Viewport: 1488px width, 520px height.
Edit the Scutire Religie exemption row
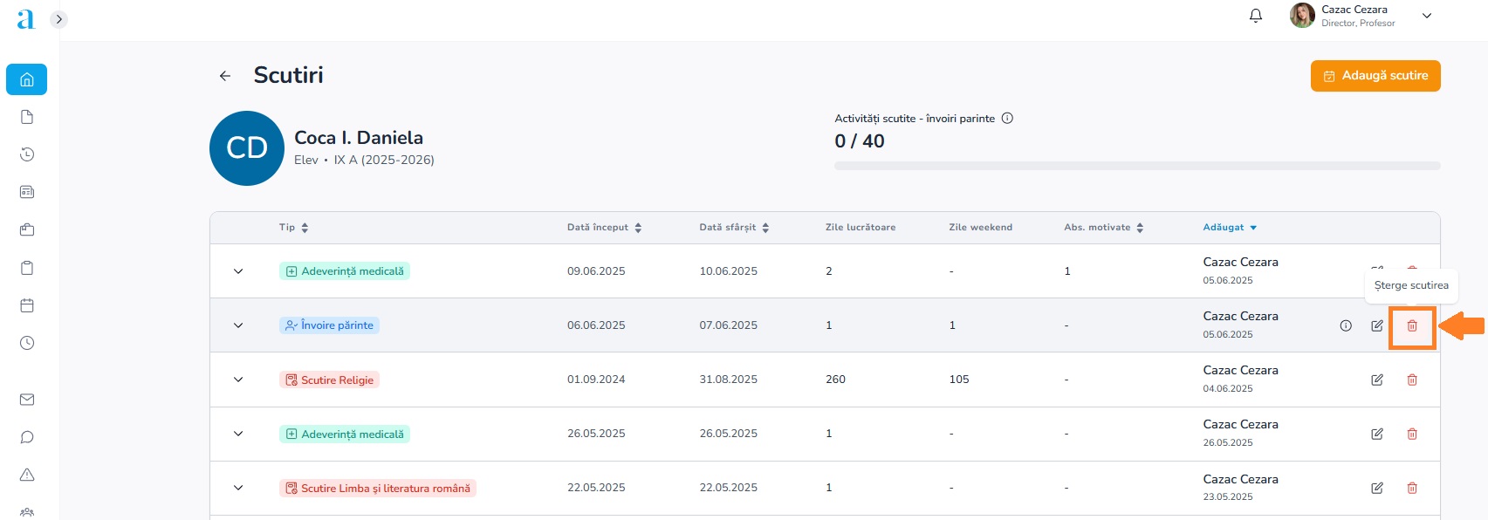tap(1376, 380)
